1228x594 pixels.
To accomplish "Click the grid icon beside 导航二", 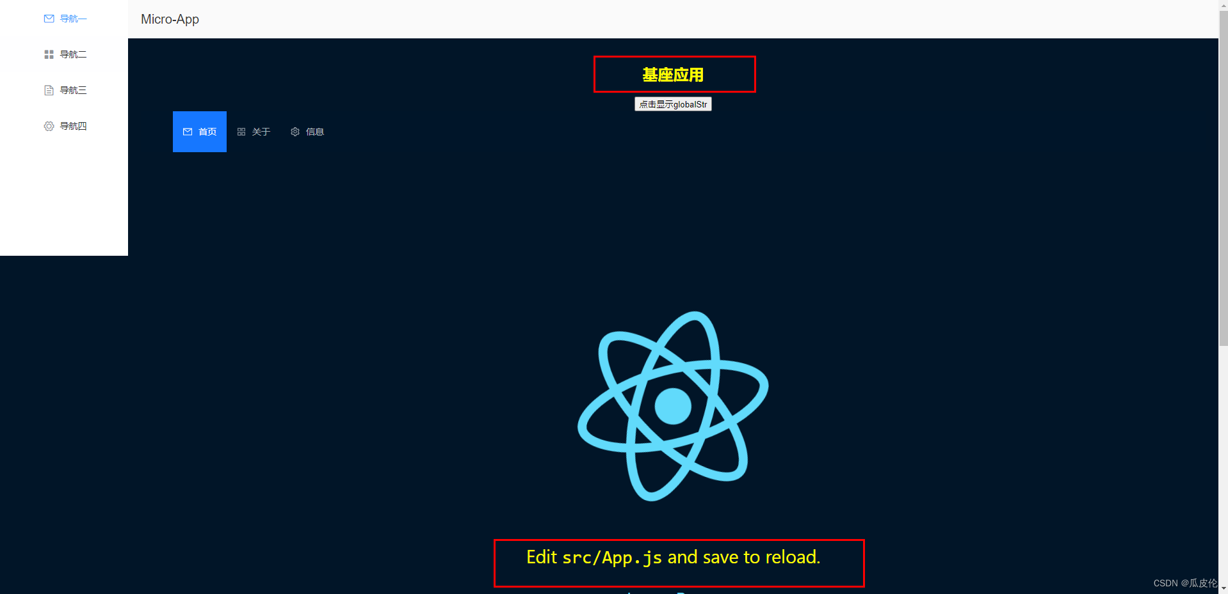I will pyautogui.click(x=49, y=54).
